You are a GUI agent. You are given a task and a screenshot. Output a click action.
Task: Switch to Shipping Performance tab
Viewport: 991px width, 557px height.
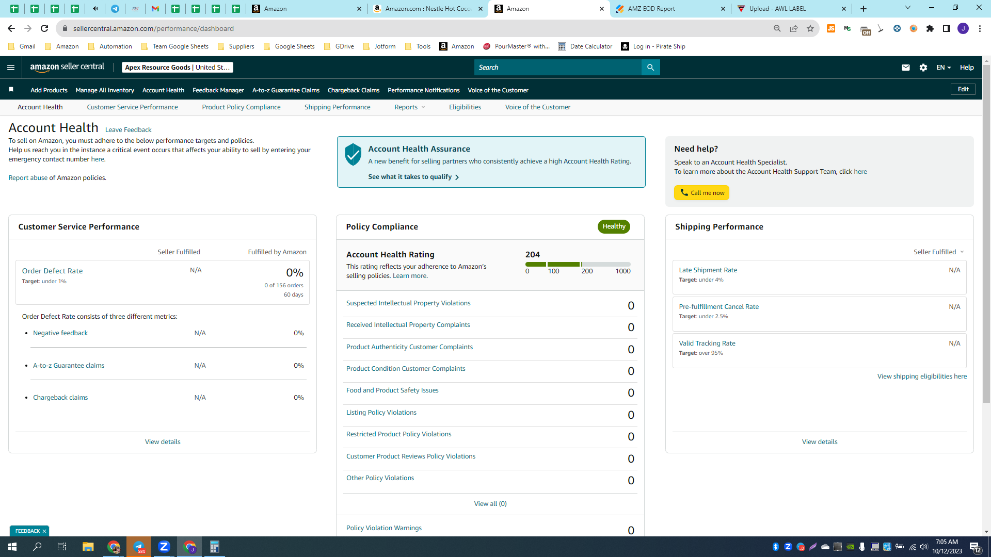coord(337,107)
